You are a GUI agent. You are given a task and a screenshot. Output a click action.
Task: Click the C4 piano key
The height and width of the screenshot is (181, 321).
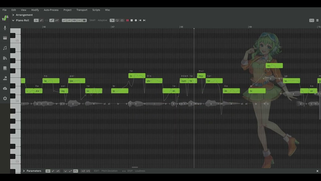15,101
